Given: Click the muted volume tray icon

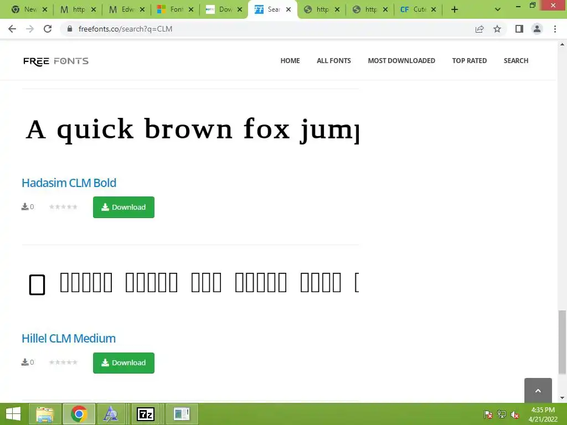Looking at the screenshot, I should [x=515, y=414].
